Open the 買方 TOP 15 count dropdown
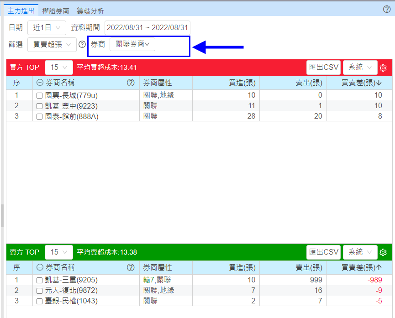Image resolution: width=395 pixels, height=318 pixels. [58, 68]
